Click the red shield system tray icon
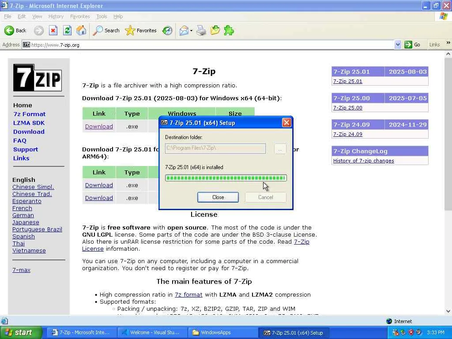Screen dimensions: 452x339 [x=411, y=332]
